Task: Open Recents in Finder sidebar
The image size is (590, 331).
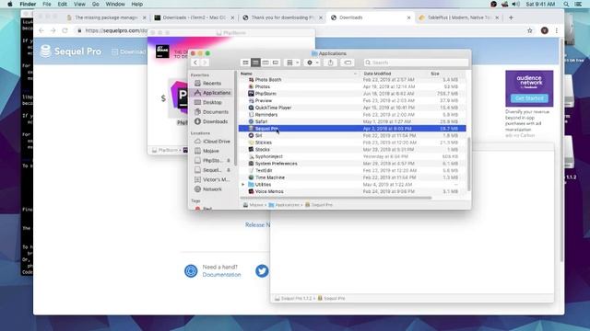Action: [211, 83]
